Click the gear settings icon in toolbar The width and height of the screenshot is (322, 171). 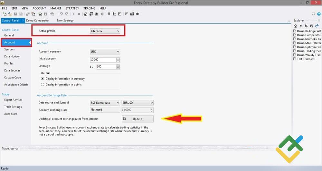coord(102,14)
